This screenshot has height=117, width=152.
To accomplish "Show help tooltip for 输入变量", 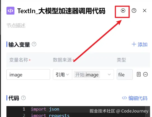I will tap(34, 44).
